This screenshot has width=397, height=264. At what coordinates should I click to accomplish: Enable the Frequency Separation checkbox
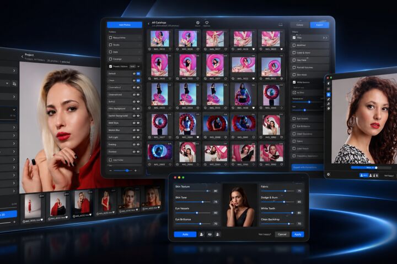pyautogui.click(x=294, y=156)
